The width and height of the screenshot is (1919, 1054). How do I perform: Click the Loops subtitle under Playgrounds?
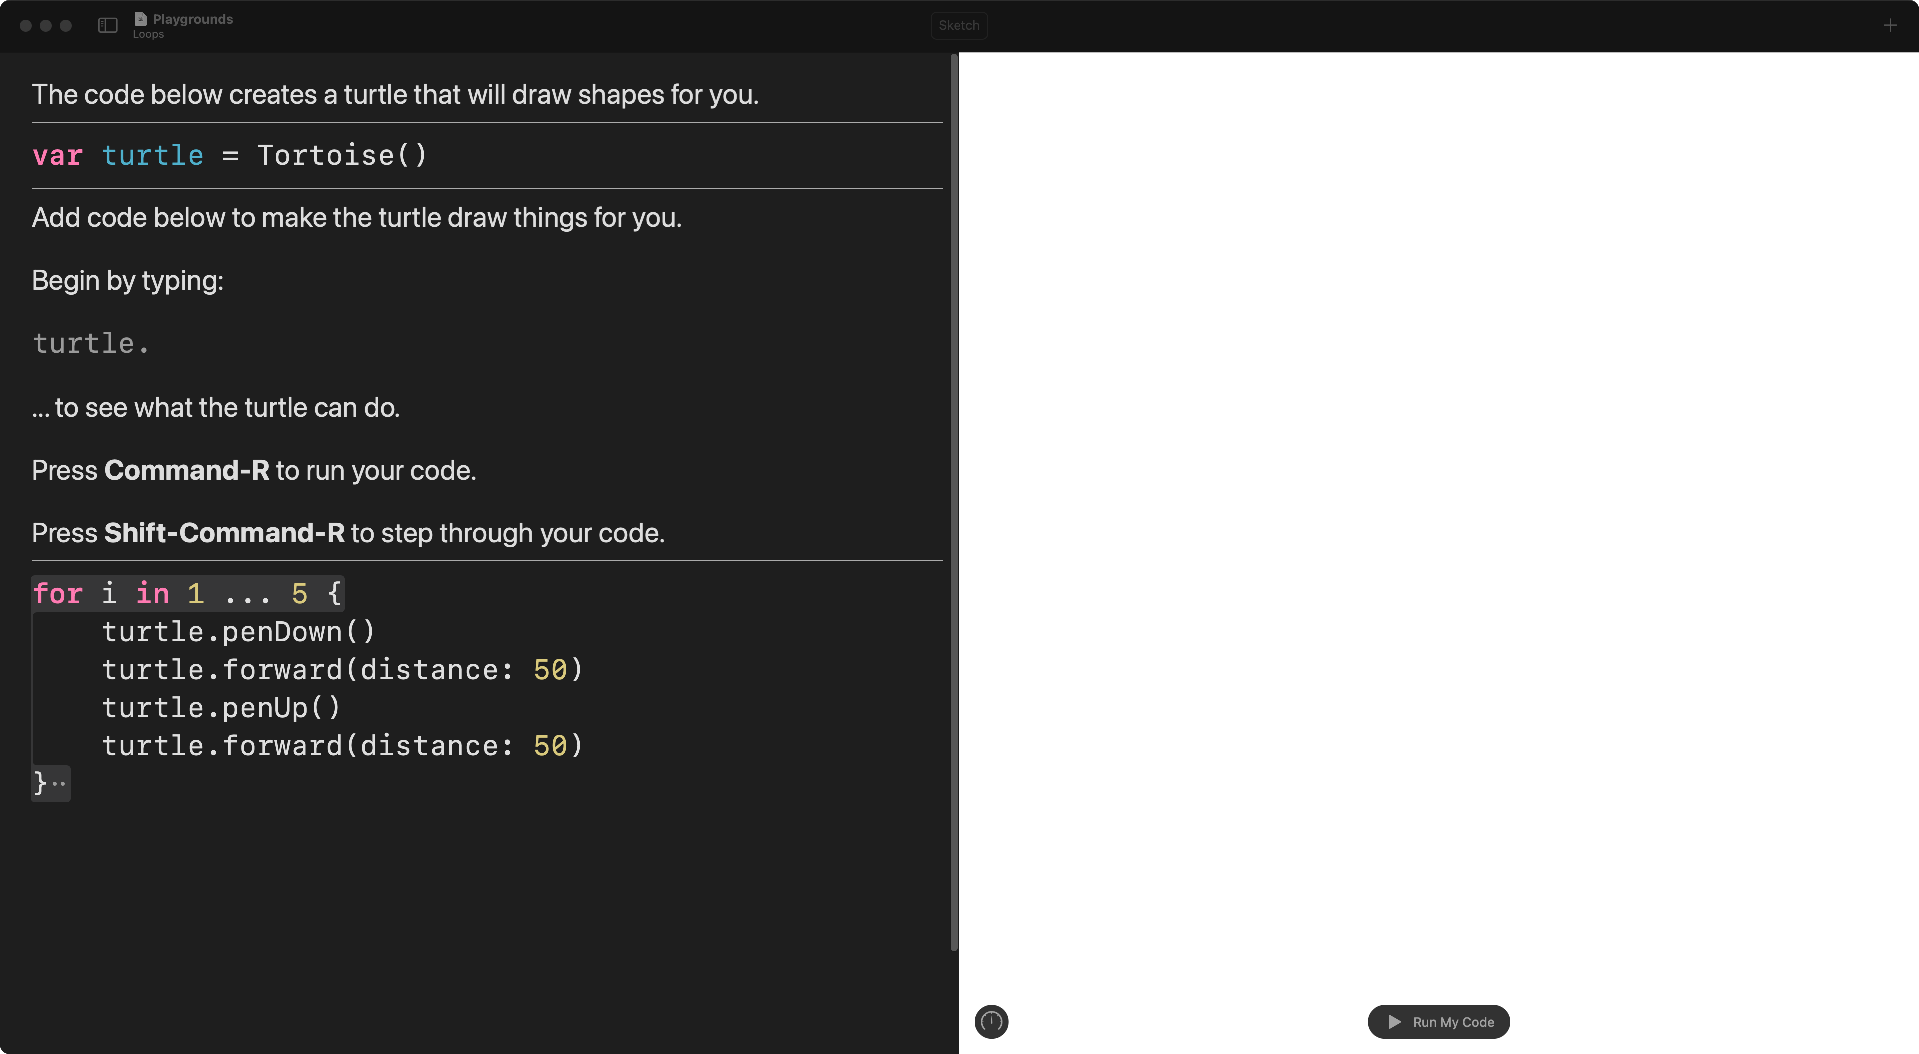pos(148,34)
